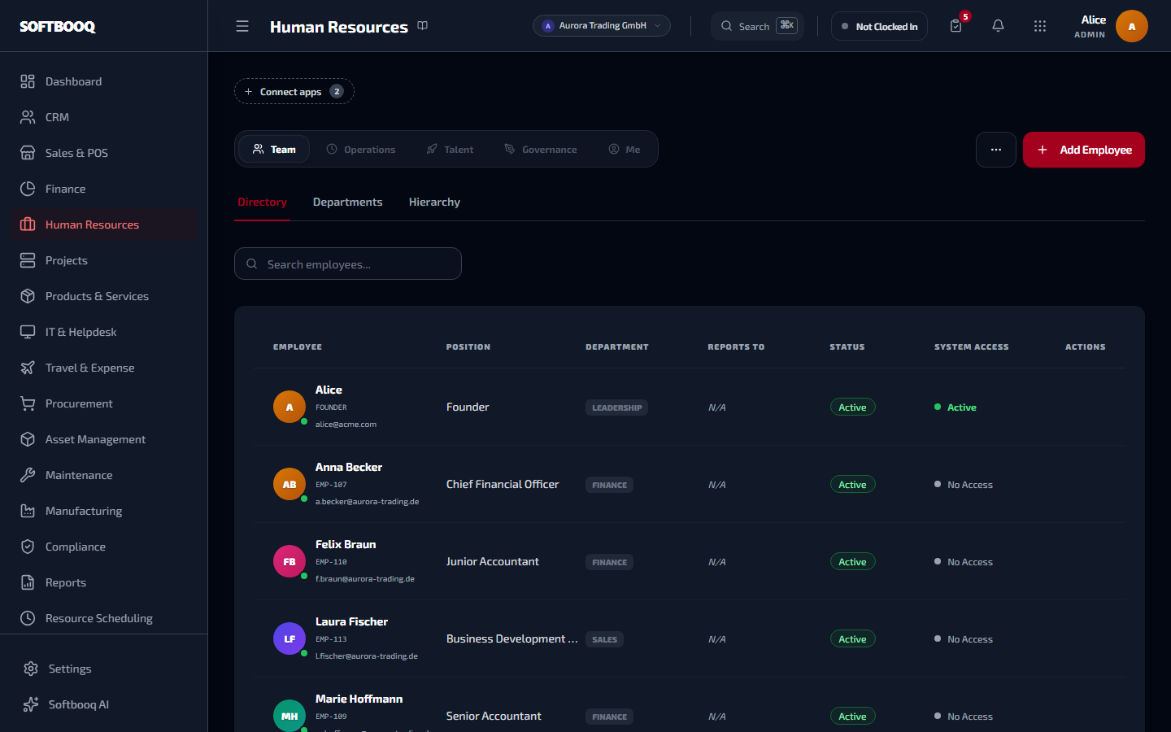Viewport: 1171px width, 732px height.
Task: Toggle Not Clocked In status
Action: pyautogui.click(x=879, y=26)
